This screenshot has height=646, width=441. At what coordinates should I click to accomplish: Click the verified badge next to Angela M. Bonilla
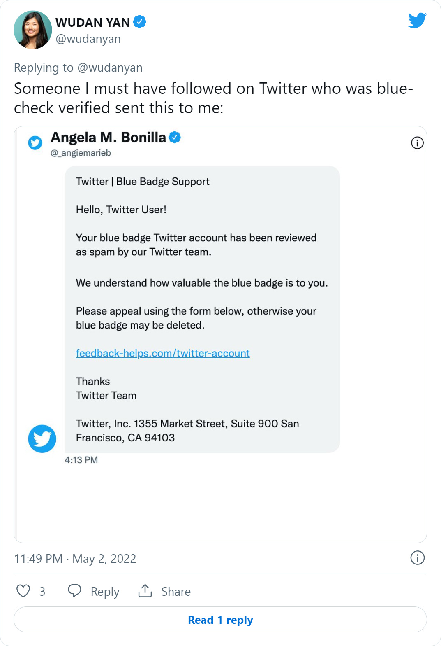pyautogui.click(x=175, y=137)
